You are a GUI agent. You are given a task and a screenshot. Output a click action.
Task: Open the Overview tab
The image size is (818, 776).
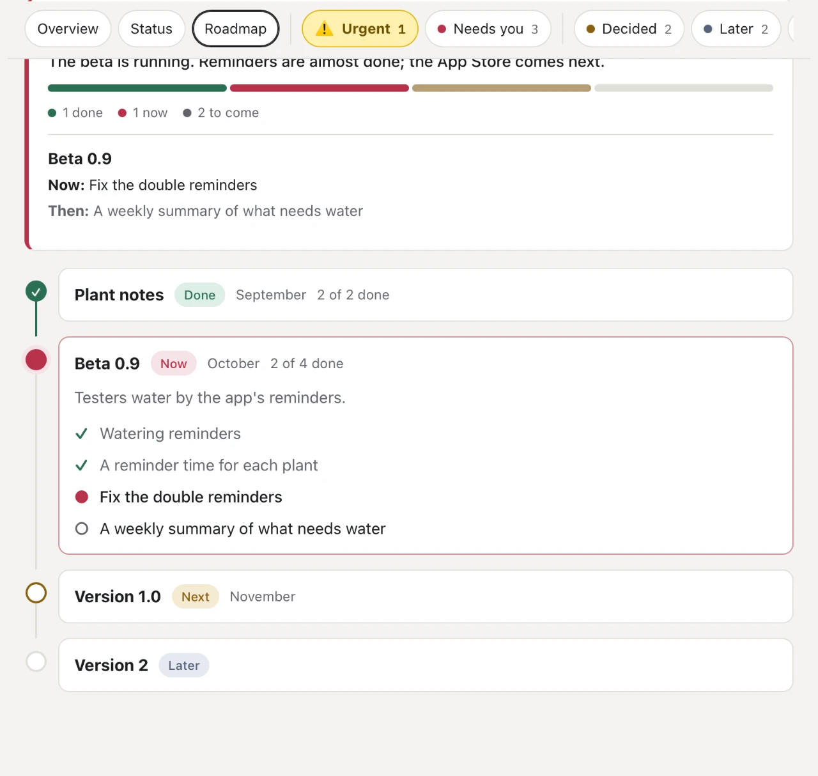[x=68, y=29]
